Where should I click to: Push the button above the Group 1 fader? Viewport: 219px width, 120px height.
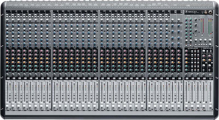187,78
